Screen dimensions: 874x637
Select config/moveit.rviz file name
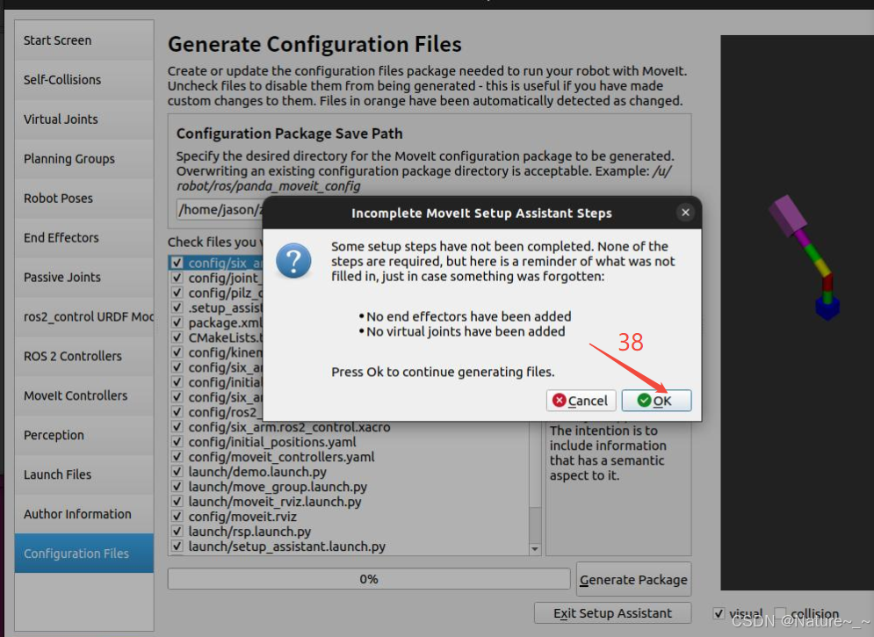pyautogui.click(x=242, y=517)
